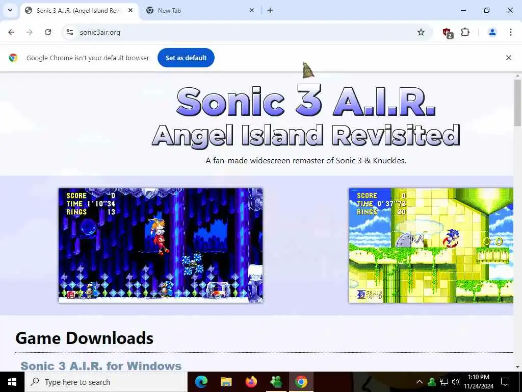Image resolution: width=522 pixels, height=392 pixels.
Task: Click the page vertical scrollbar thumb
Action: coord(517,103)
